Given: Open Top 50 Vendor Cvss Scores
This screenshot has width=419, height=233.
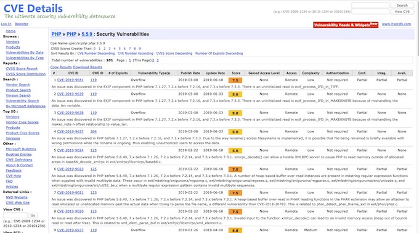Looking at the screenshot, I should click(x=22, y=122).
